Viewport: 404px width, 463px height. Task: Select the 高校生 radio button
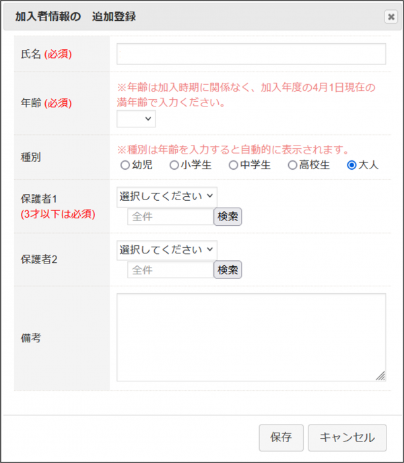pyautogui.click(x=292, y=165)
